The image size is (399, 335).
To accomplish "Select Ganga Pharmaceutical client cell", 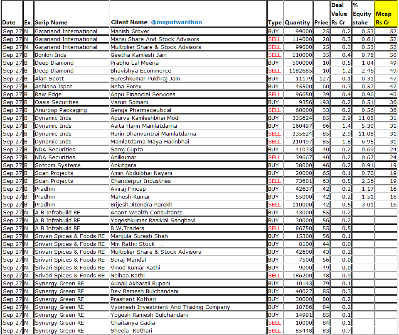I will 188,110.
